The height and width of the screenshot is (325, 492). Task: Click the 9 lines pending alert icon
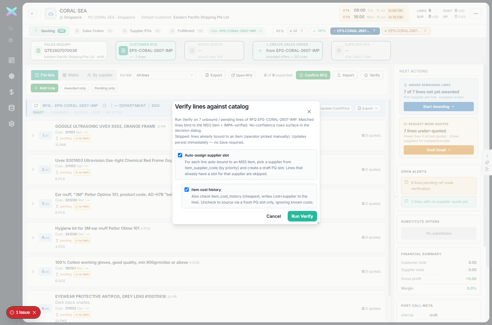pos(406,182)
